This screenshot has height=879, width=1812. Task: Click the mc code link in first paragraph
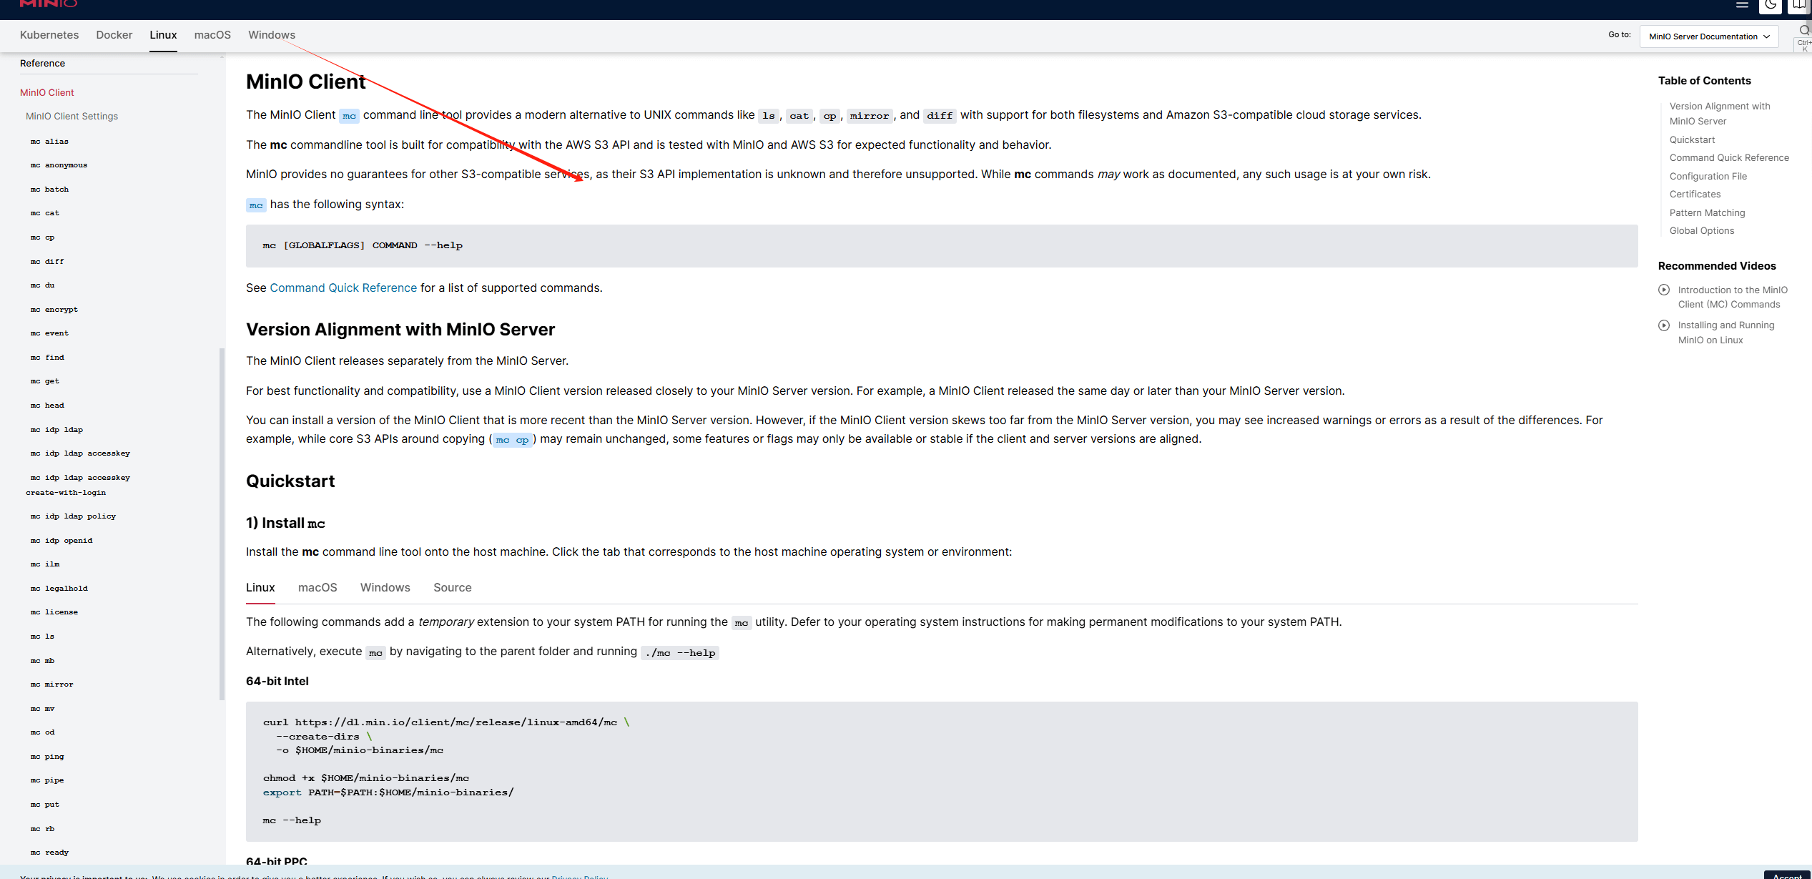(x=349, y=116)
